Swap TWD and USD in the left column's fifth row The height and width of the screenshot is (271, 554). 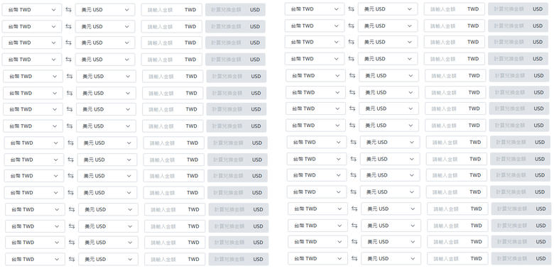point(70,76)
